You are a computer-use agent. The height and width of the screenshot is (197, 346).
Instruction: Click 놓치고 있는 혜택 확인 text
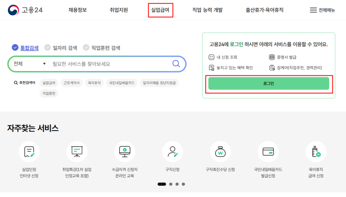[235, 68]
